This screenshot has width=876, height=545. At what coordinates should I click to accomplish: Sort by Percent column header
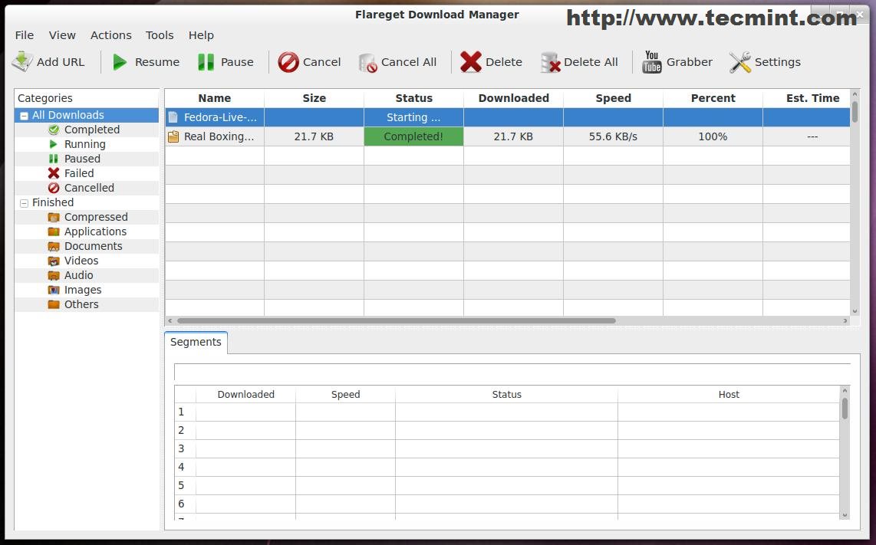(713, 98)
